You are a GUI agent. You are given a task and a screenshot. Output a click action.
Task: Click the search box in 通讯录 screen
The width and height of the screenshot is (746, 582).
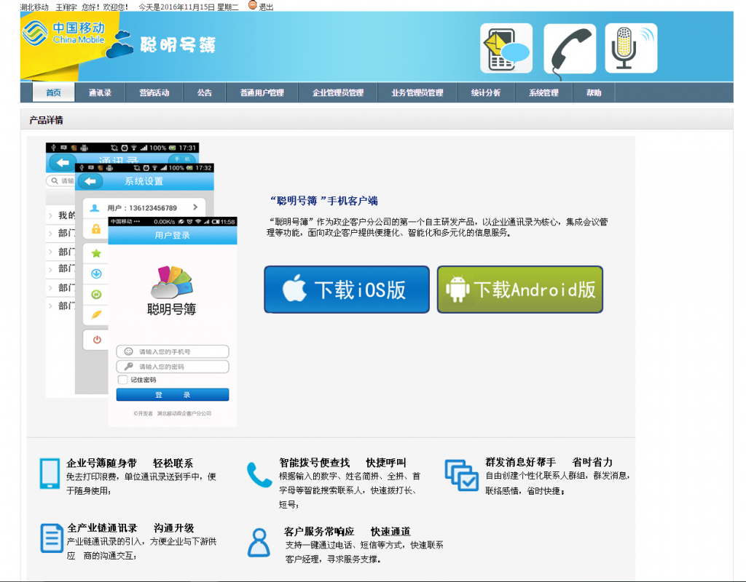click(x=61, y=181)
